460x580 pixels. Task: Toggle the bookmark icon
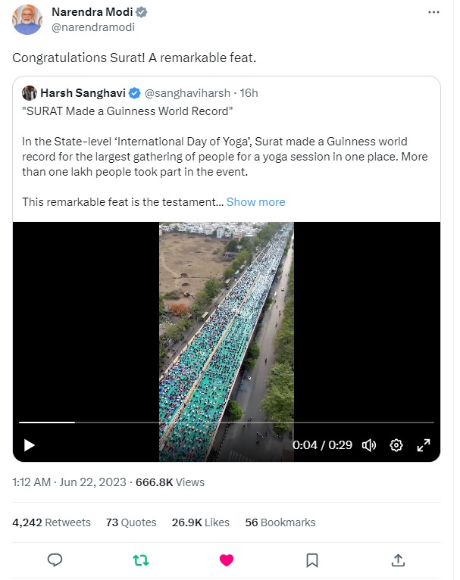coord(312,560)
